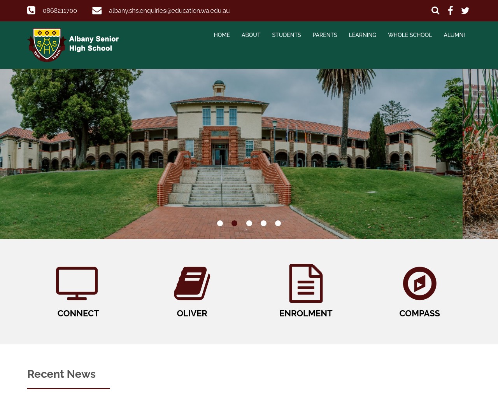Launch Compass via the compass icon
This screenshot has width=498, height=398.
pos(419,283)
